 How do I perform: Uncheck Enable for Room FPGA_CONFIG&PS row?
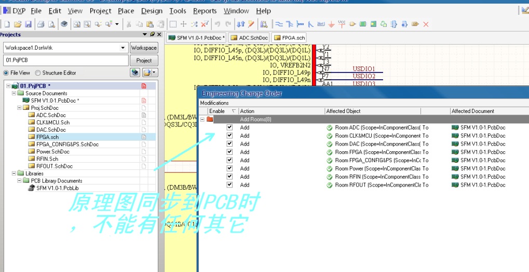(230, 160)
